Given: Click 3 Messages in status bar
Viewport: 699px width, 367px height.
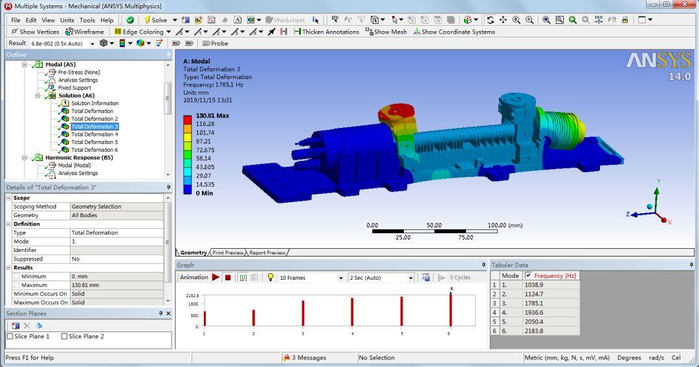Looking at the screenshot, I should pos(305,358).
